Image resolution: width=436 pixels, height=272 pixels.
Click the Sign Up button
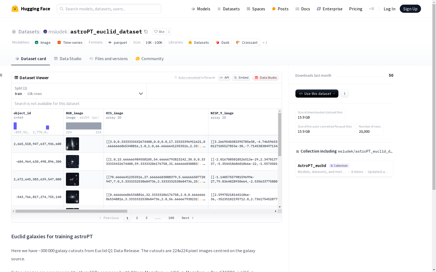point(410,9)
